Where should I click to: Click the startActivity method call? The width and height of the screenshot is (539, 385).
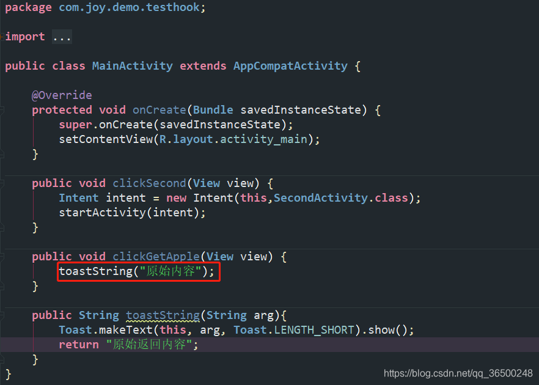[103, 213]
